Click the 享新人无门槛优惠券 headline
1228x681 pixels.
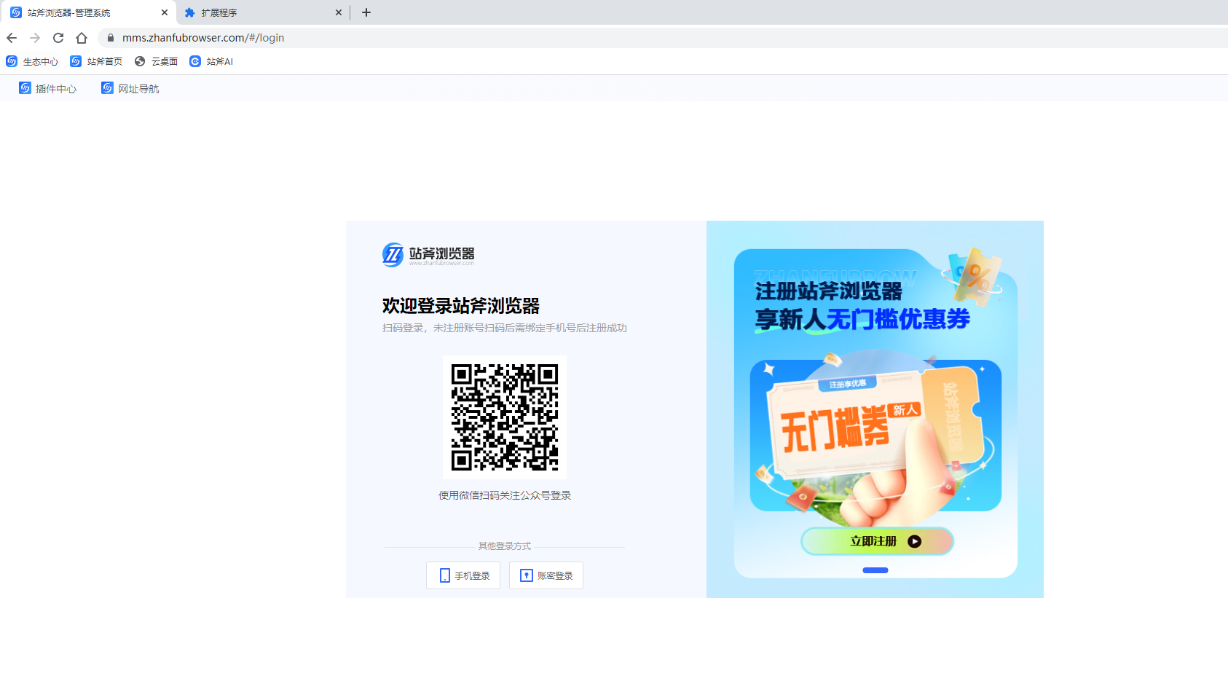pos(863,319)
